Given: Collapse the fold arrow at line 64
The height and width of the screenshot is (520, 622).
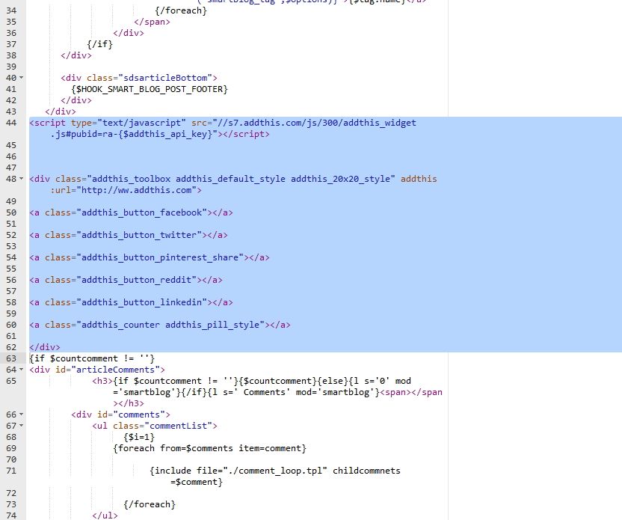Looking at the screenshot, I should pos(22,370).
